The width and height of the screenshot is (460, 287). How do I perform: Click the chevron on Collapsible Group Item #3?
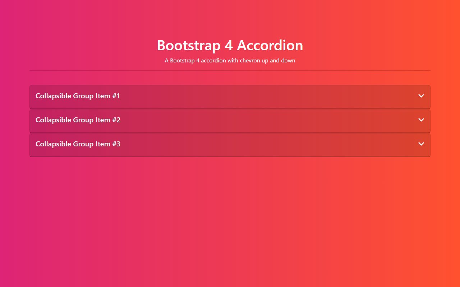[x=421, y=144]
